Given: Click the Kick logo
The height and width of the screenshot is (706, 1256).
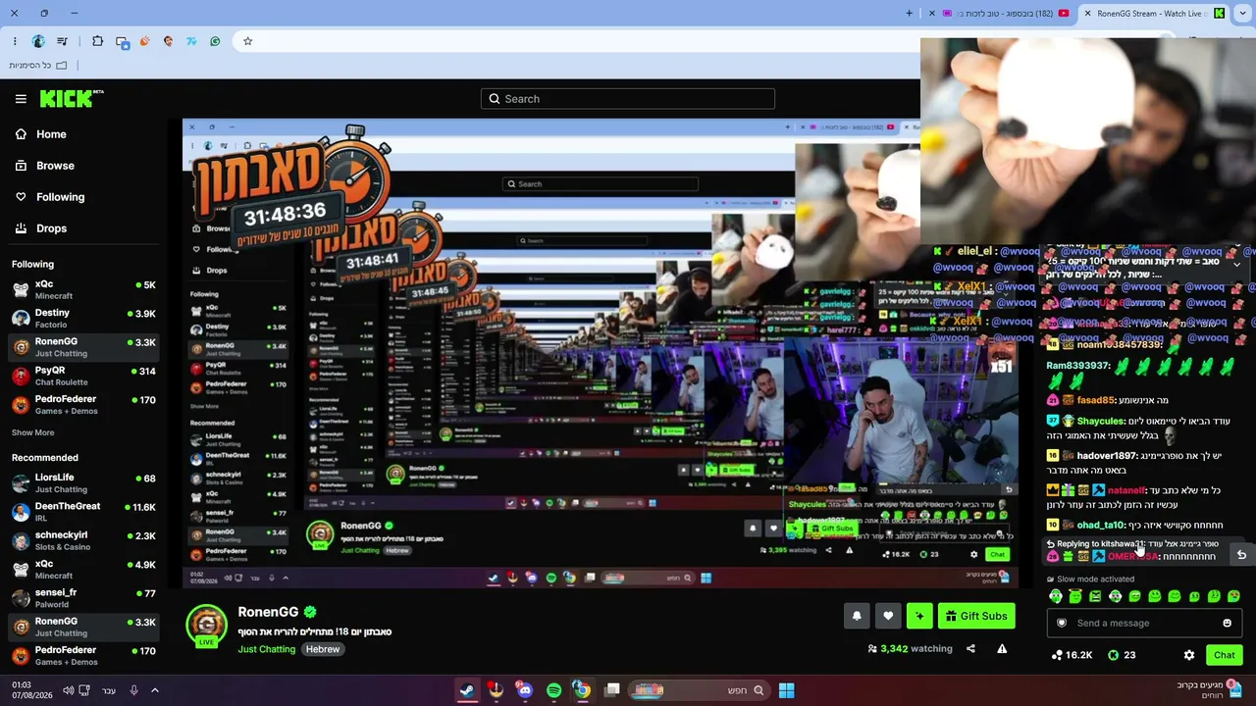Looking at the screenshot, I should tap(72, 98).
